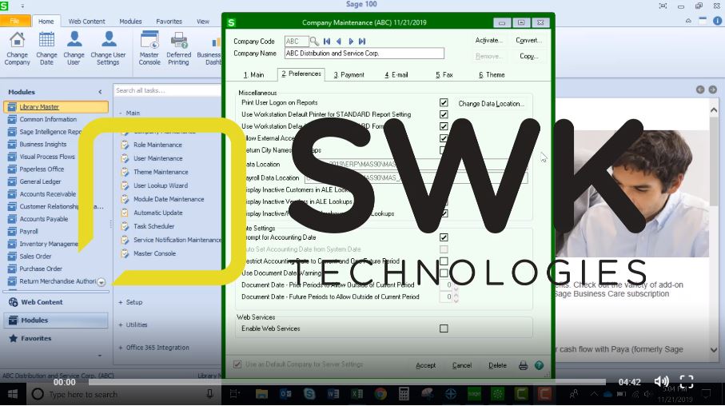
Task: Click the Change User icon
Action: click(x=74, y=48)
